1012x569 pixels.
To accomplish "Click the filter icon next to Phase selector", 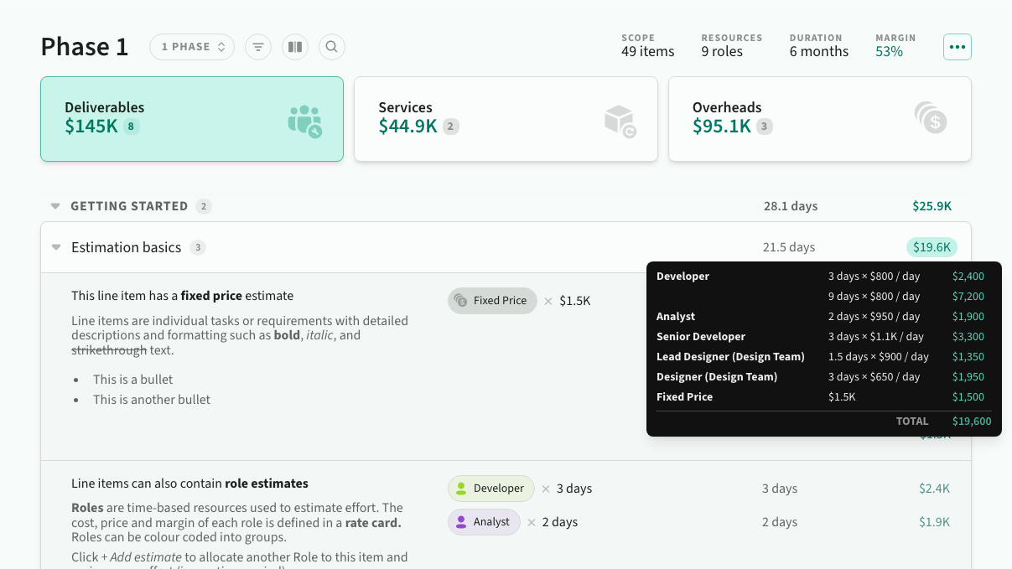I will coord(258,47).
